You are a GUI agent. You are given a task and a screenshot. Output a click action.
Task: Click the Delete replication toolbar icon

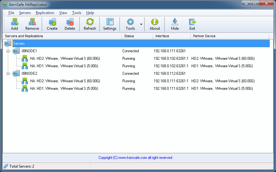70,22
